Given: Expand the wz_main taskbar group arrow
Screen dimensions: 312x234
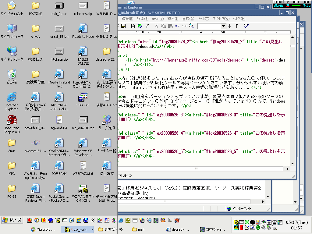Looking at the screenshot, I should pos(92,230).
